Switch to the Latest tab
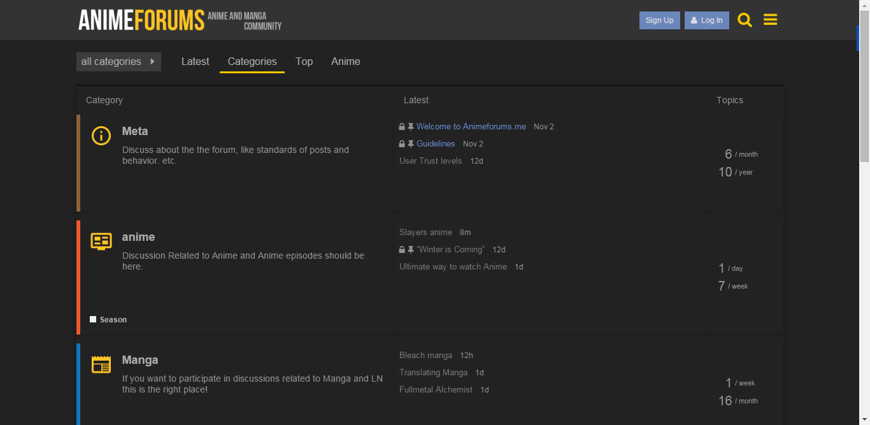The height and width of the screenshot is (425, 870). tap(195, 62)
